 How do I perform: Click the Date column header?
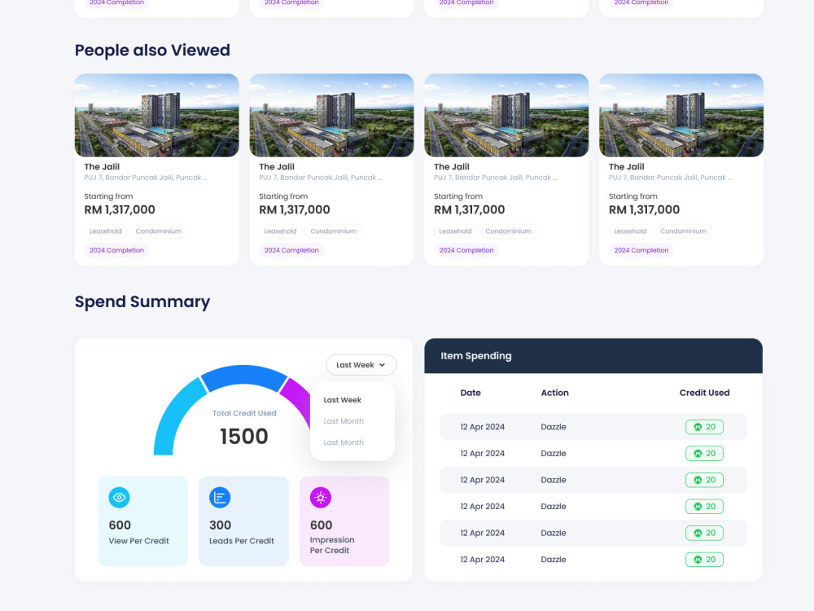click(470, 393)
